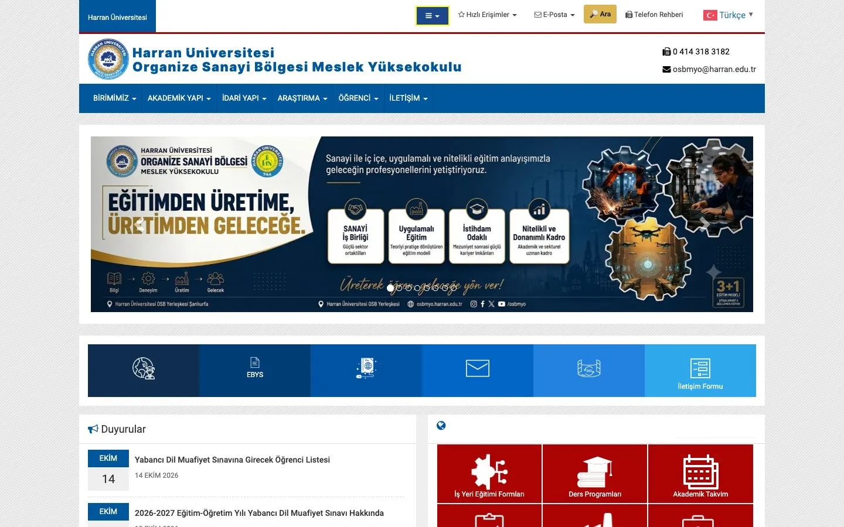This screenshot has width=844, height=527.
Task: Select the filled active slide indicator dot
Action: pyautogui.click(x=390, y=288)
